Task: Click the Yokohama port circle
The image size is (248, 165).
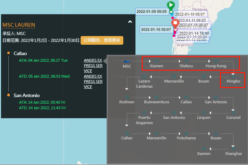Action: tap(186, 133)
